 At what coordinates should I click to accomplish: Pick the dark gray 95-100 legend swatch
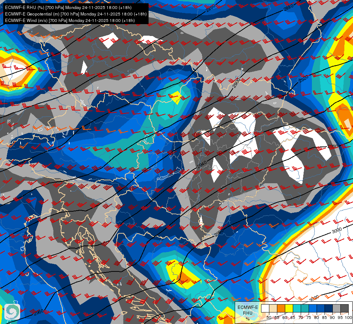point(344,309)
